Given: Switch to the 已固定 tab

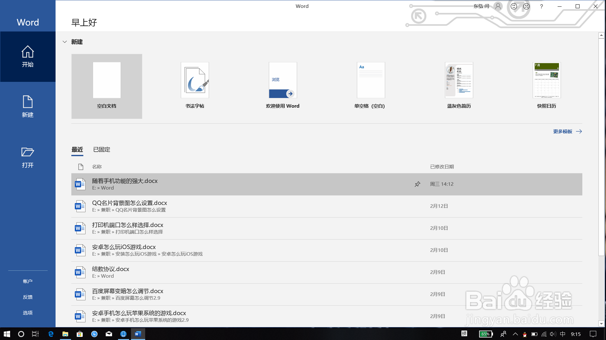Looking at the screenshot, I should click(x=102, y=150).
